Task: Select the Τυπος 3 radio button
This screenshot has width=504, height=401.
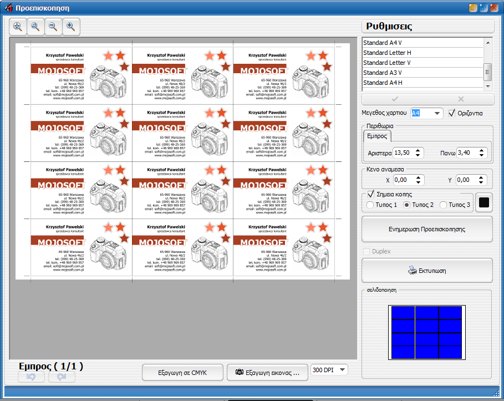Action: click(x=443, y=205)
